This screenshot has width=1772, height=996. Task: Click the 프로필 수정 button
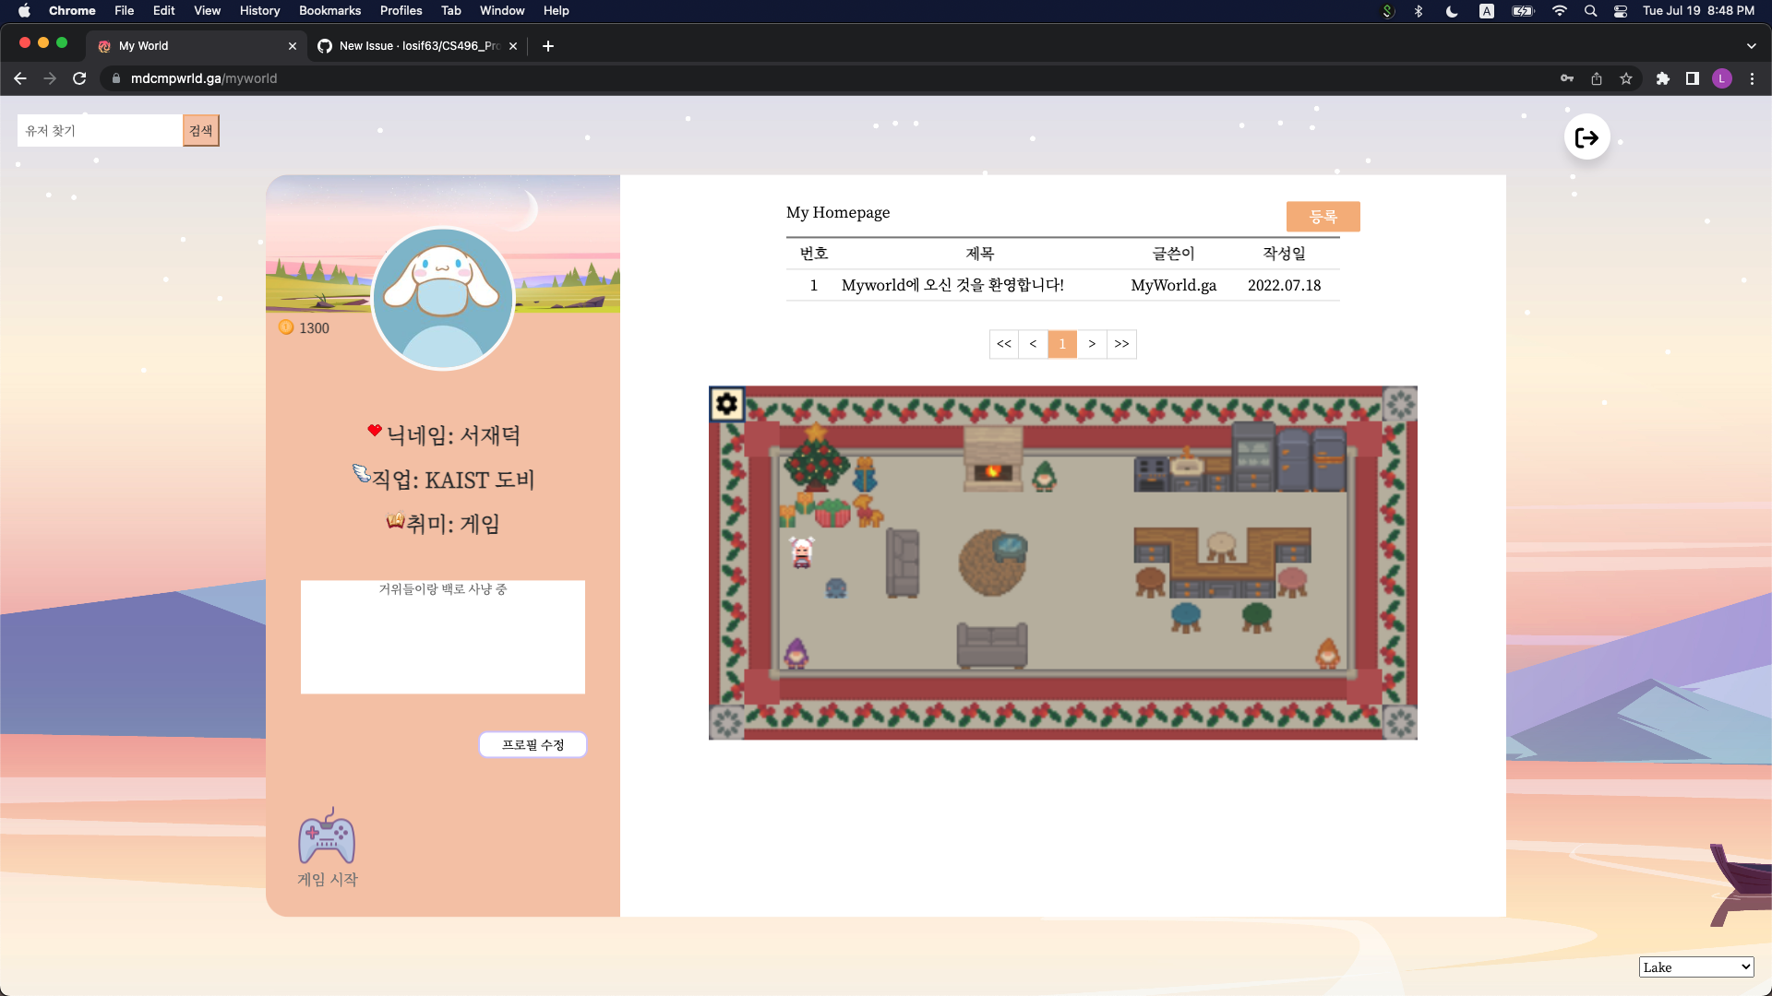533,745
